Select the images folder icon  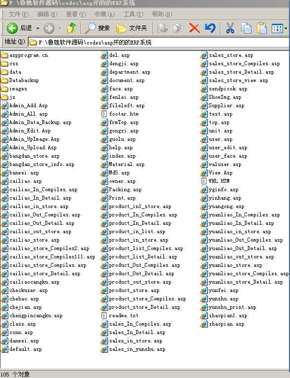click(x=4, y=89)
